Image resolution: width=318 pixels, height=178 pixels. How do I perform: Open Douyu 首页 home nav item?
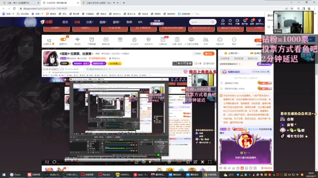(65, 22)
